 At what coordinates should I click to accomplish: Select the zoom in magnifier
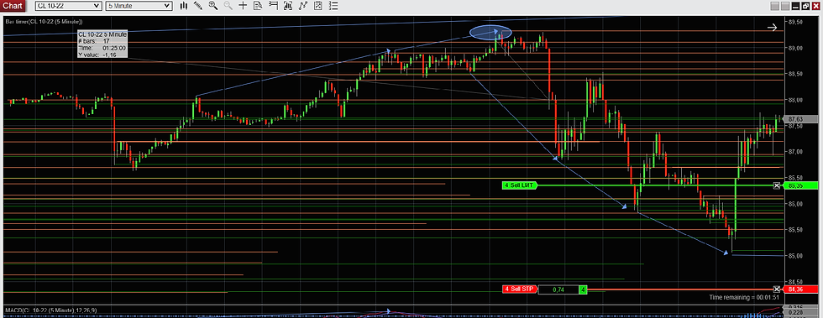pyautogui.click(x=212, y=6)
